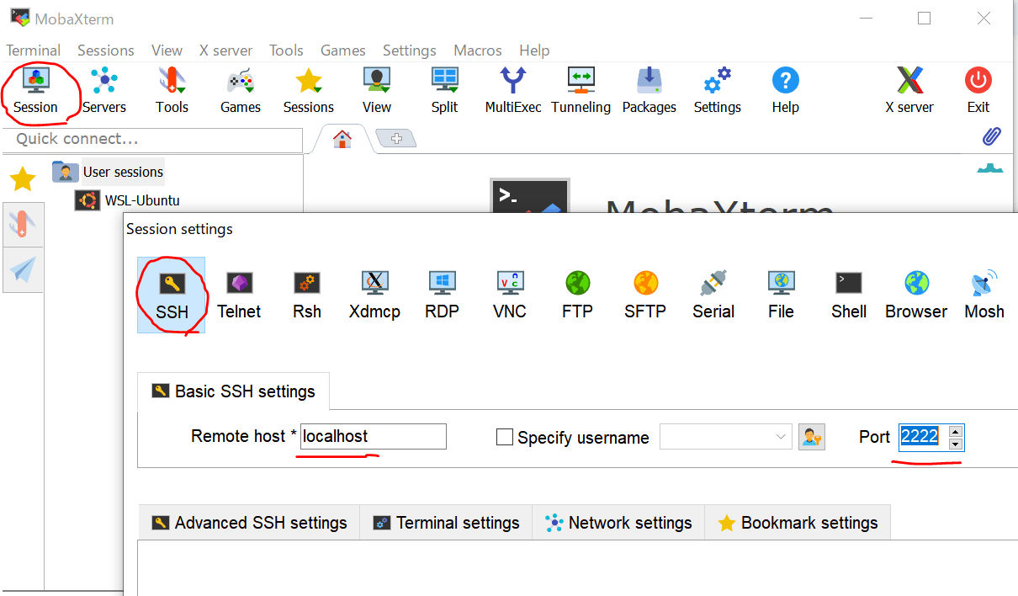Maximize the MobaXterm window
This screenshot has height=596, width=1018.
924,18
